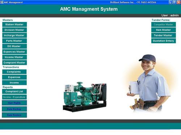The height and width of the screenshot is (135, 181).
Task: Click the 'Masters' section label
Action: tap(8, 20)
